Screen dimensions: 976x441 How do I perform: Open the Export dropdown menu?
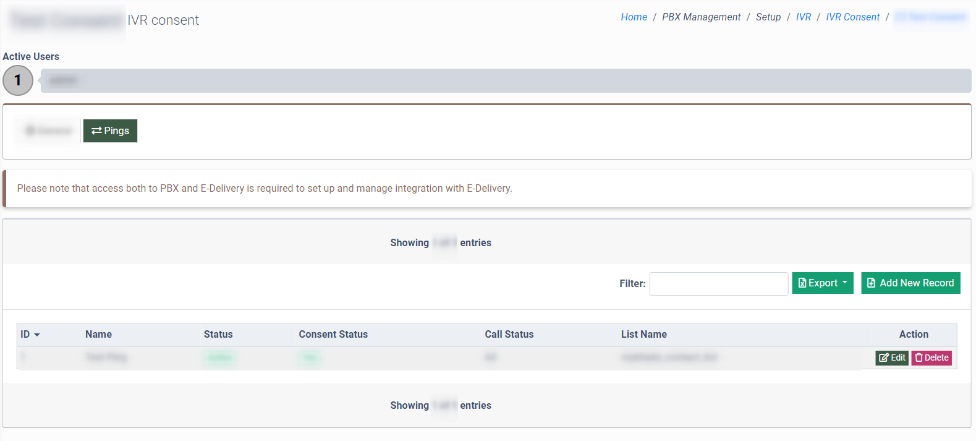[x=822, y=283]
